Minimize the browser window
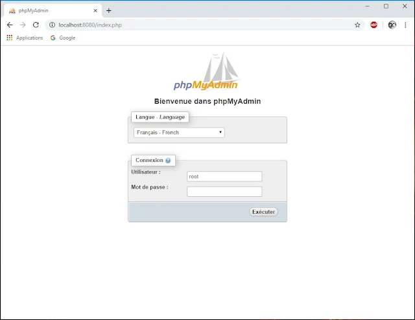The image size is (415, 320). point(367,6)
